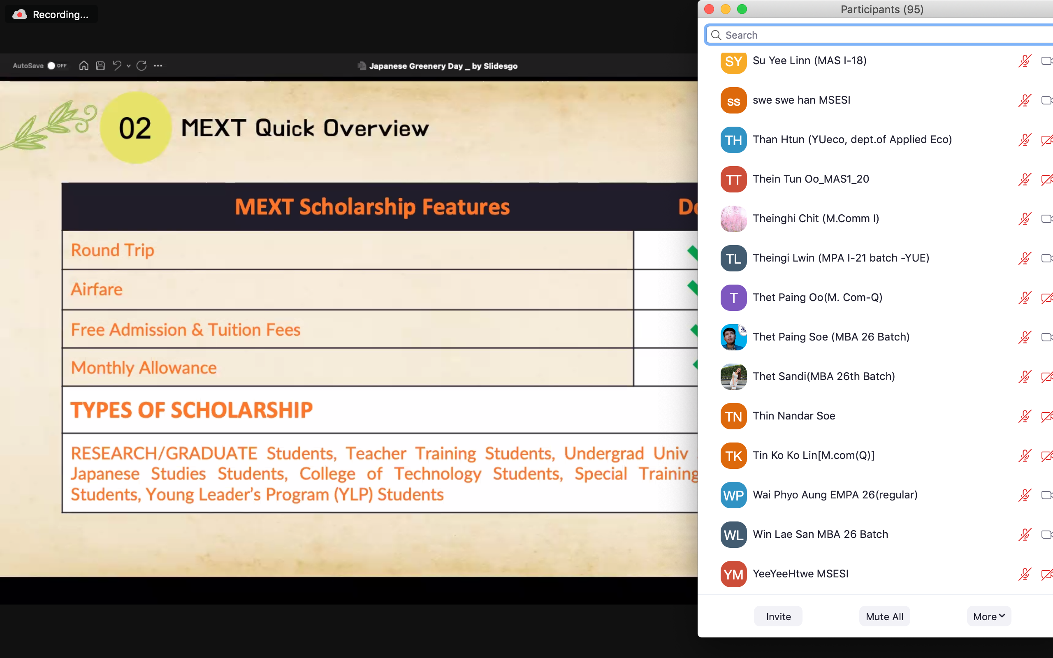Image resolution: width=1053 pixels, height=658 pixels.
Task: Click Thet Sandi's profile photo
Action: click(x=734, y=377)
